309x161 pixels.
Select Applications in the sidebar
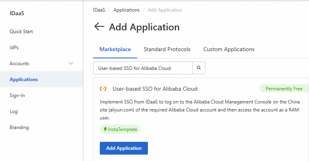coord(24,80)
